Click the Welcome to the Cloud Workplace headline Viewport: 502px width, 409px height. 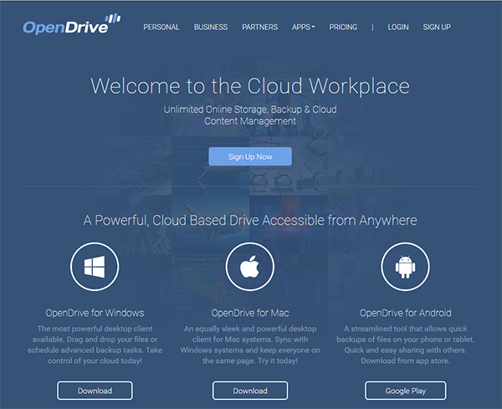[x=250, y=86]
